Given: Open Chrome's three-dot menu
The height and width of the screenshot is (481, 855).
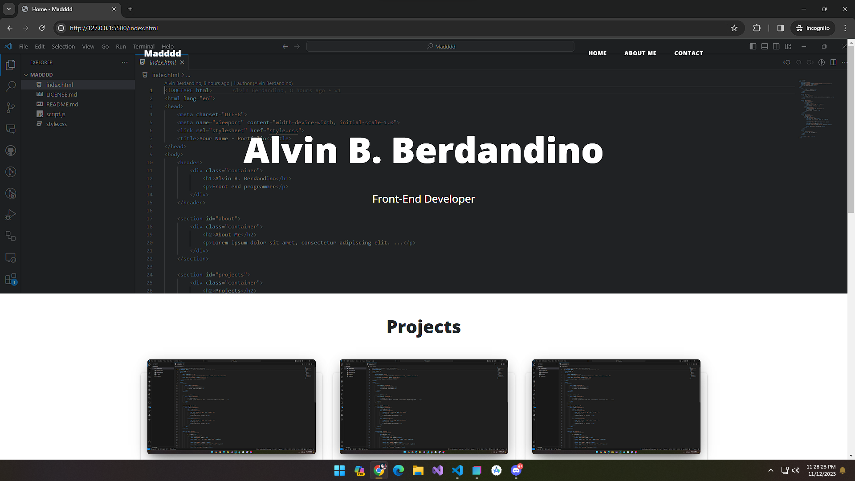Looking at the screenshot, I should pyautogui.click(x=845, y=28).
